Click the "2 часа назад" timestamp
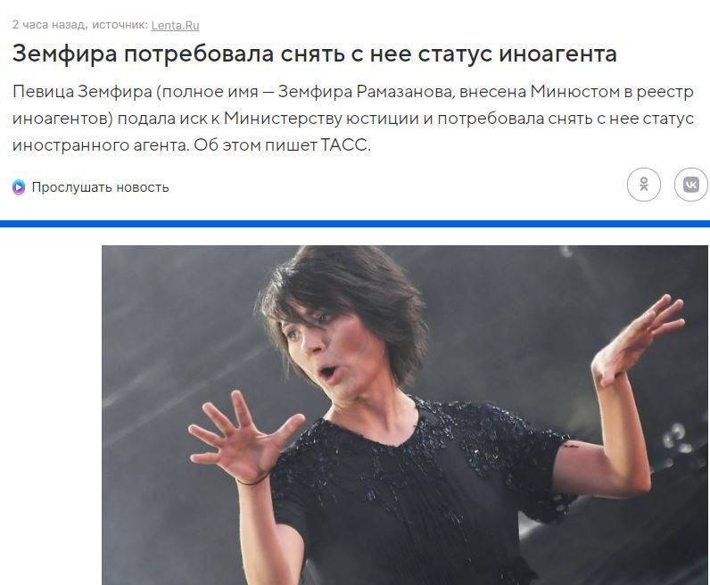710x585 pixels. point(49,25)
